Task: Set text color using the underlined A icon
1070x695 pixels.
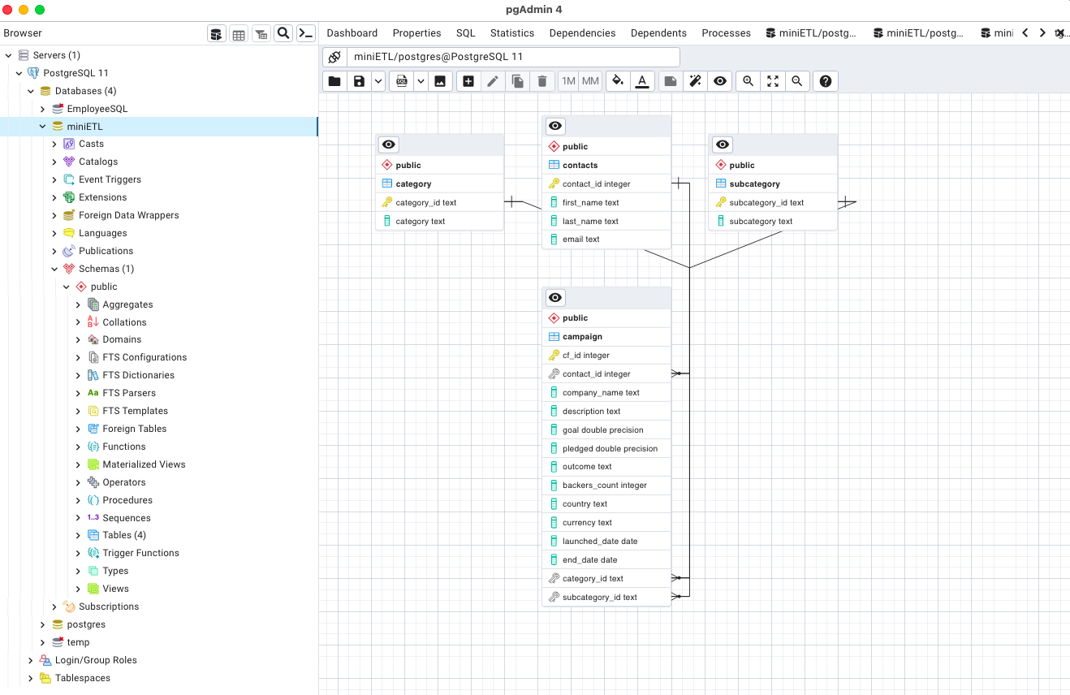Action: pyautogui.click(x=642, y=80)
